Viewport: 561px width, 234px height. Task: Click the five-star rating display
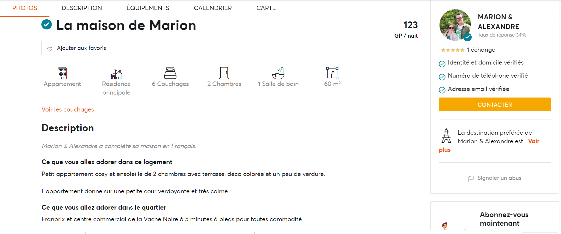tap(452, 50)
